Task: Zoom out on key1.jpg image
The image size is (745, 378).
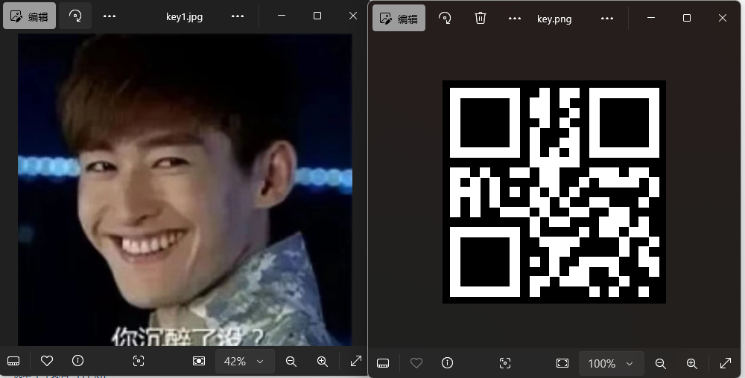Action: tap(291, 362)
